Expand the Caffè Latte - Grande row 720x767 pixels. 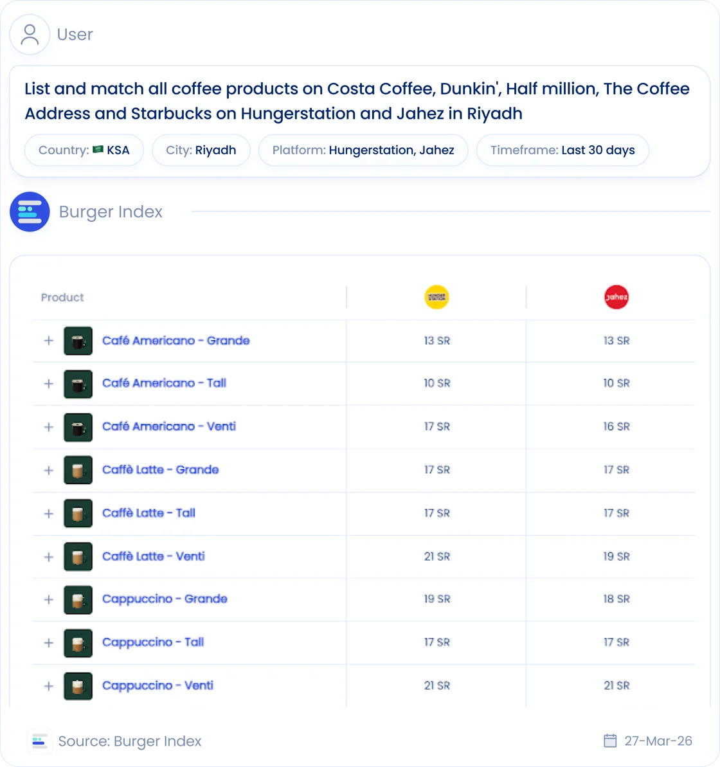tap(48, 470)
